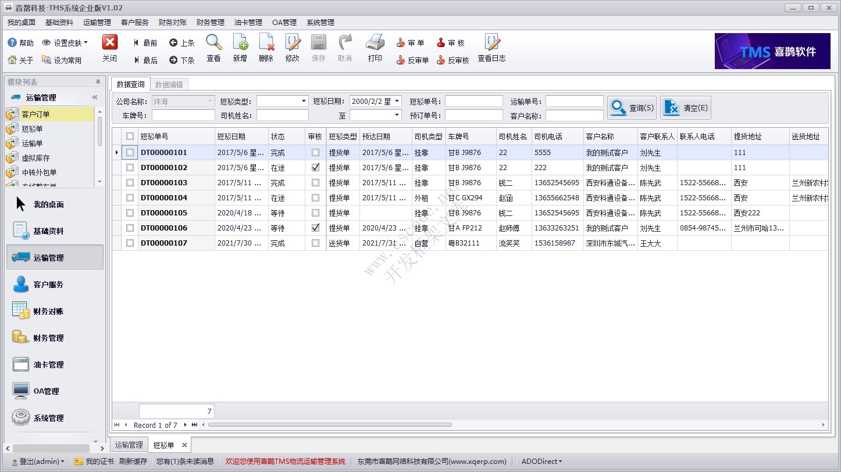Click 刷新缓存 in status bar
Image resolution: width=841 pixels, height=472 pixels.
point(133,462)
